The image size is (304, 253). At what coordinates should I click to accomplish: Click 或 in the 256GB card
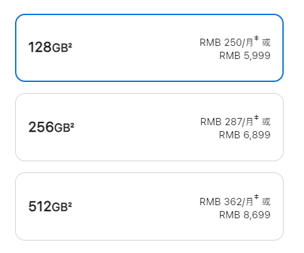tap(266, 122)
